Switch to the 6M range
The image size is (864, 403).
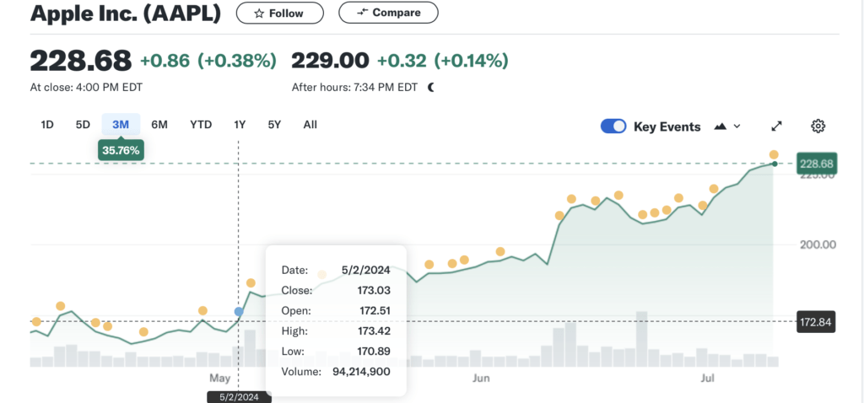tap(159, 125)
